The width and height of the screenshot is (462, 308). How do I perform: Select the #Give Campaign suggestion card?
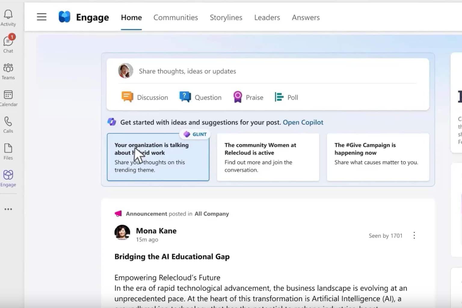tap(378, 157)
